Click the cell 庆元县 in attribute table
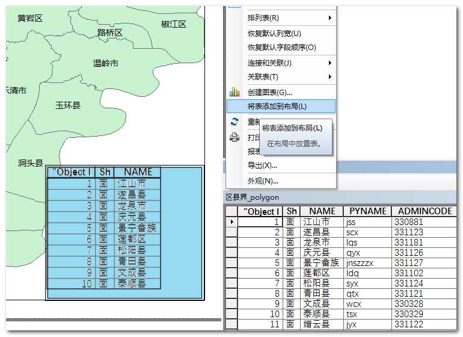The height and width of the screenshot is (337, 463). pos(322,253)
